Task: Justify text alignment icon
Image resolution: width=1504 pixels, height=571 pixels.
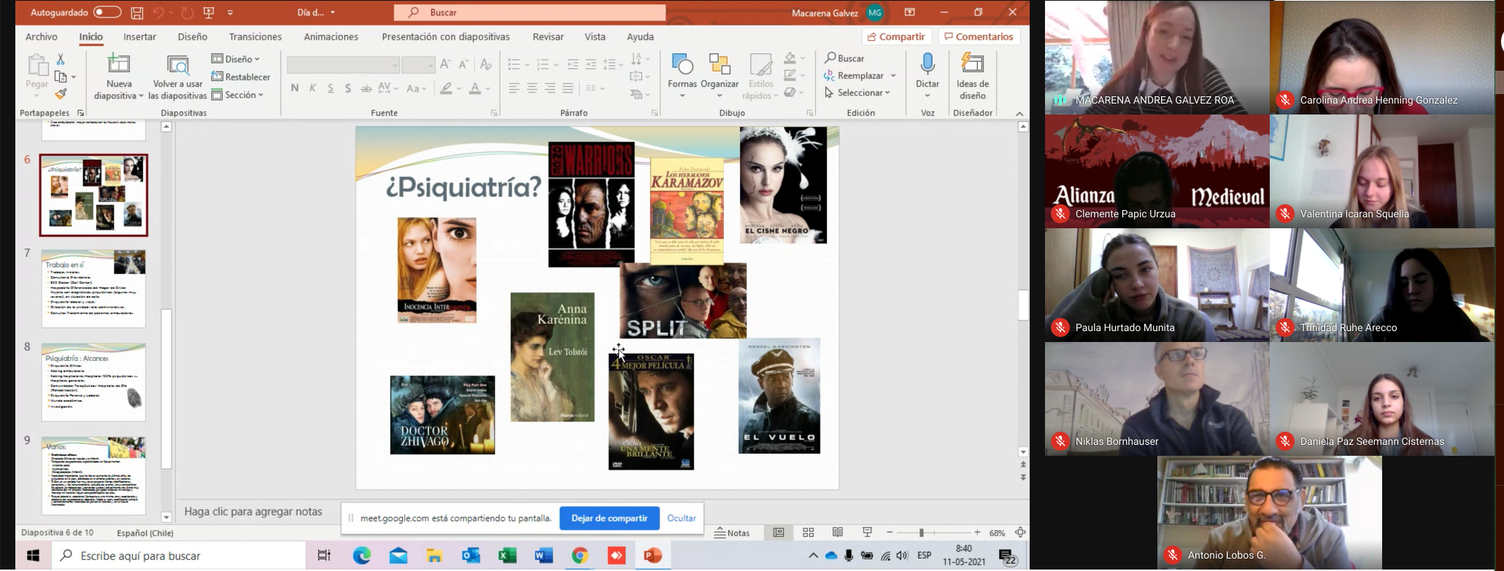Action: (x=568, y=88)
